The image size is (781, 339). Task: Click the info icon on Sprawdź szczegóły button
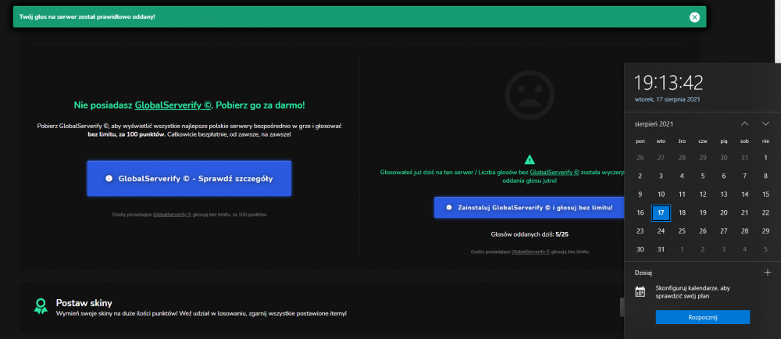(109, 178)
